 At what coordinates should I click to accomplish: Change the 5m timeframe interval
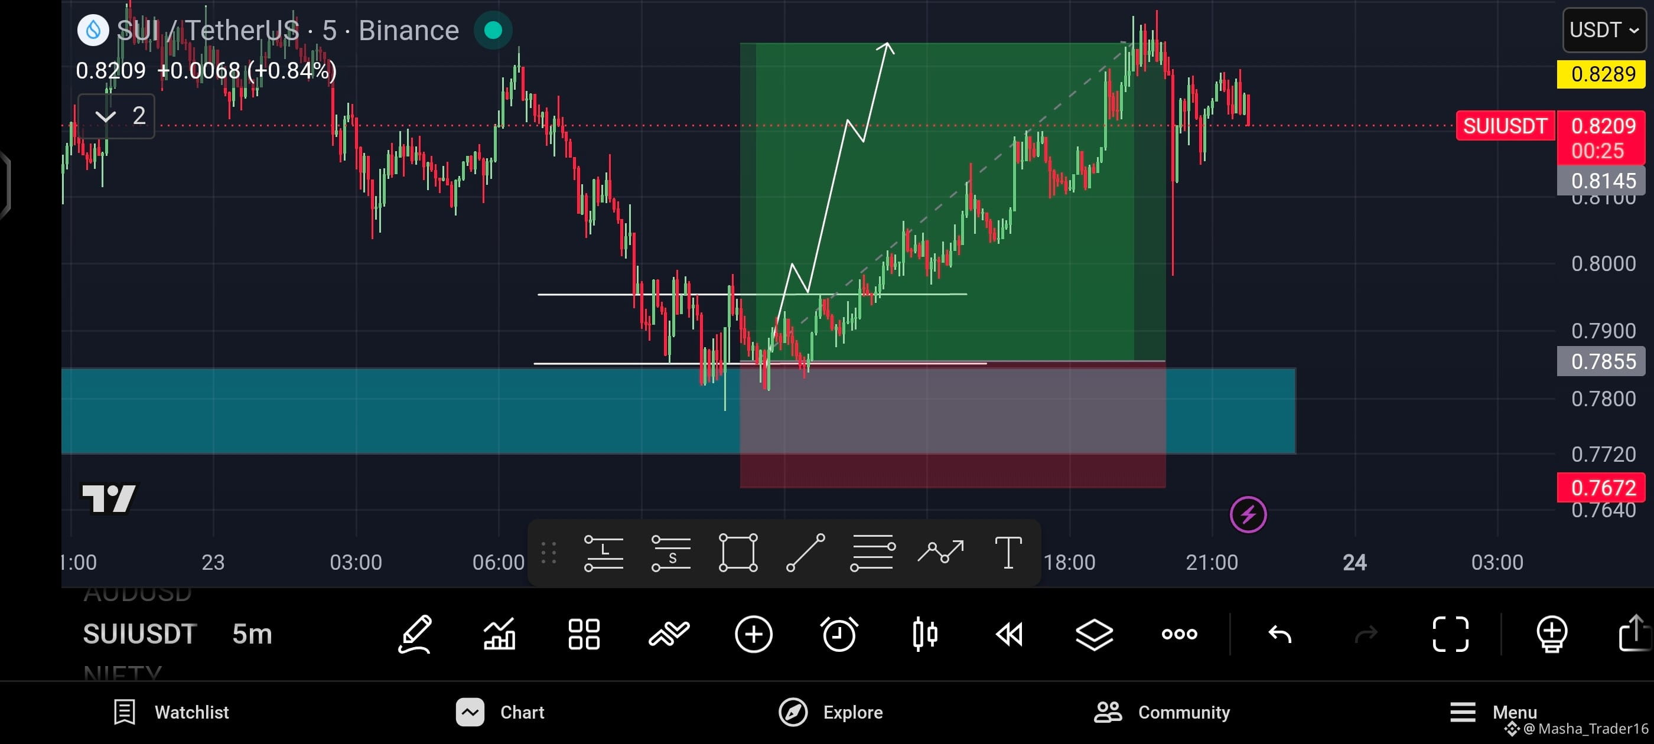(252, 634)
